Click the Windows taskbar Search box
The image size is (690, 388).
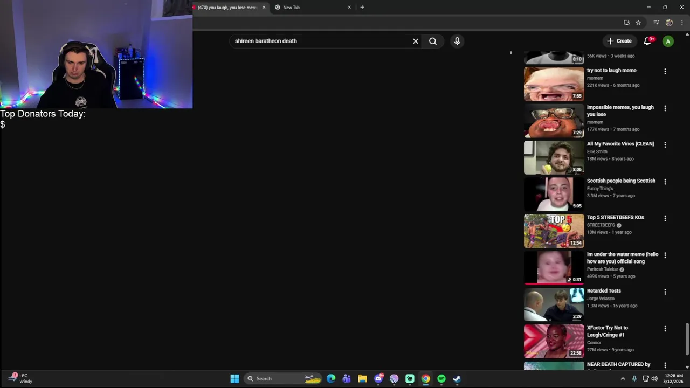283,378
